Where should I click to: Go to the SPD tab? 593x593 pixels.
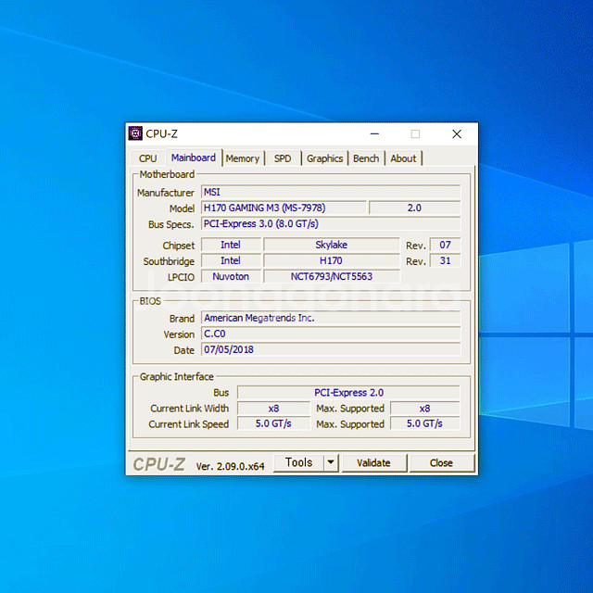tap(283, 158)
